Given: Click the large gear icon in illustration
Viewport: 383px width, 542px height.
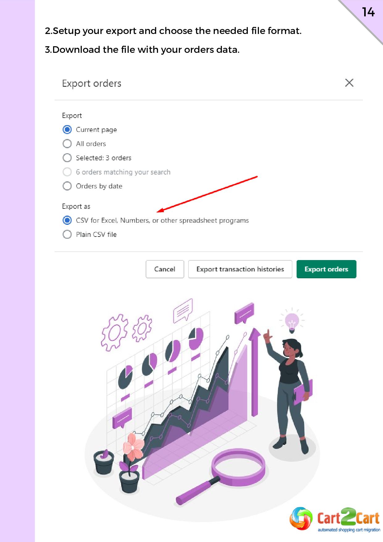Looking at the screenshot, I should click(114, 333).
